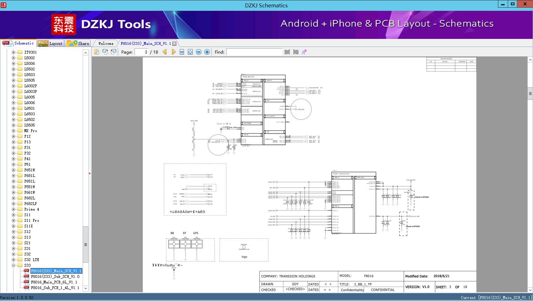Screen dimensions: 533x301
Task: Click the match case font icon
Action: point(304,52)
